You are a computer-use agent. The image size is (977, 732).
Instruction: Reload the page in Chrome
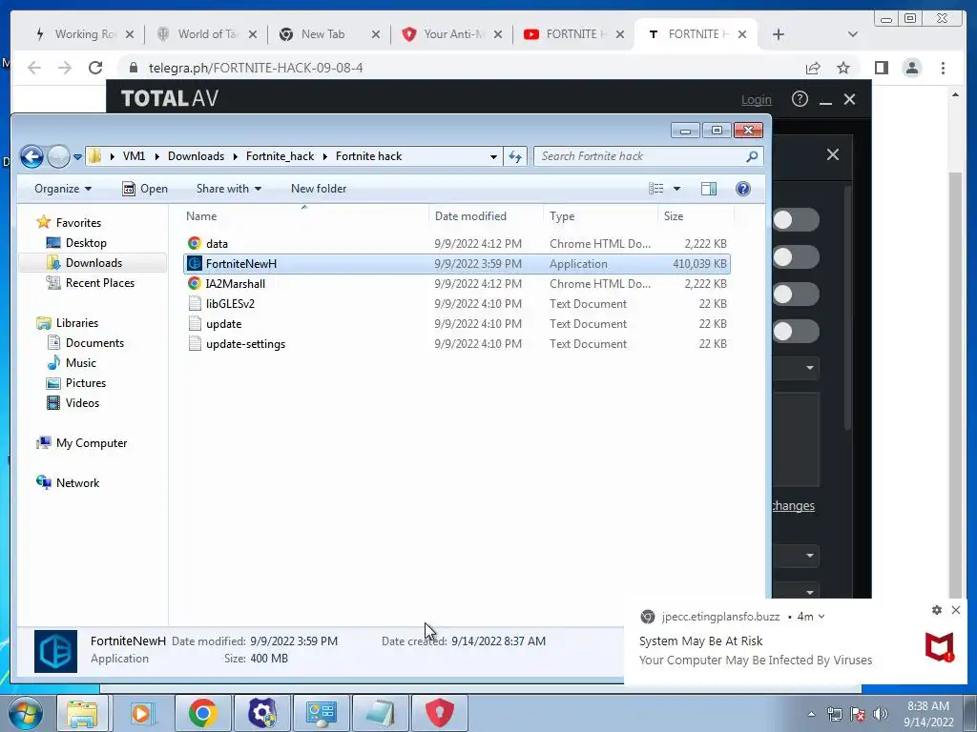(95, 68)
